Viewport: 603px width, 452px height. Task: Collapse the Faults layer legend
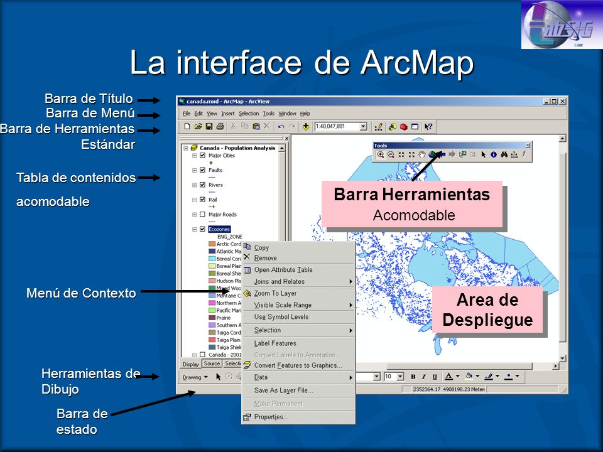(x=194, y=170)
